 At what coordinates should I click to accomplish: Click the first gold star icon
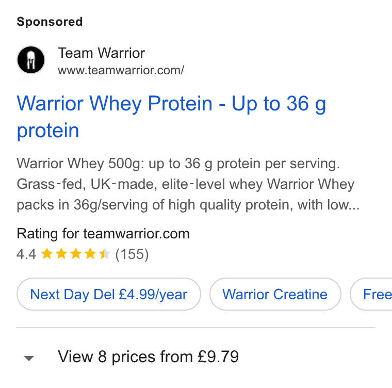pos(47,254)
